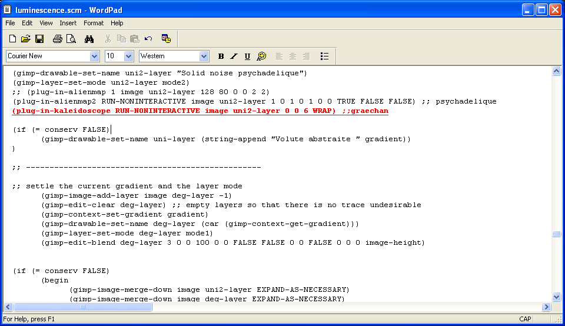Open the View menu
This screenshot has height=326, width=565.
46,23
